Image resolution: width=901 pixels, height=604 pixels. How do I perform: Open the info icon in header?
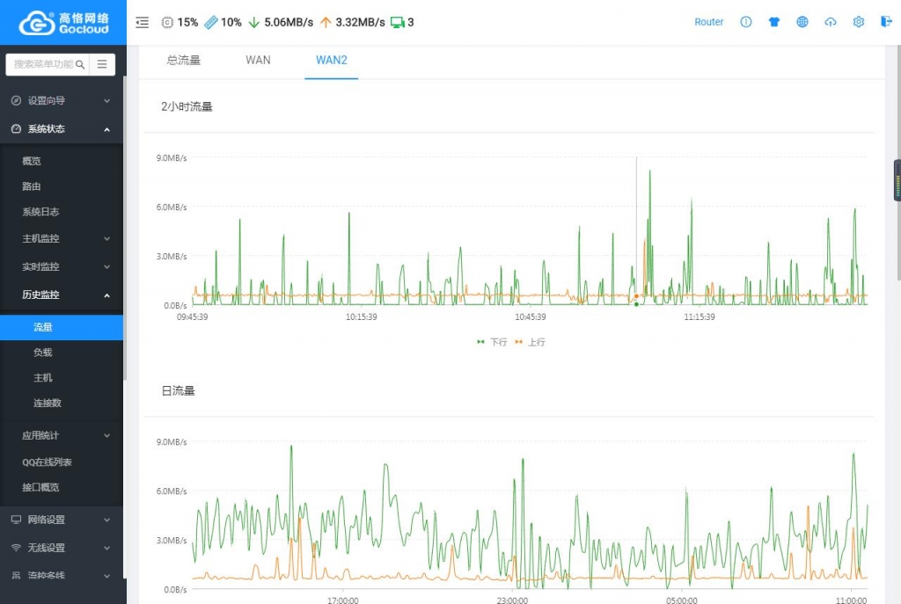click(x=746, y=22)
